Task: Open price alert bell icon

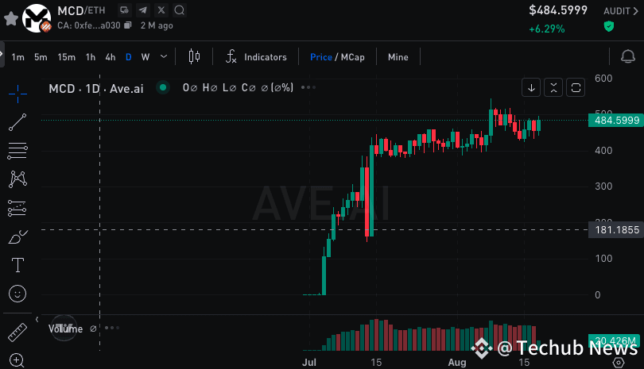Action: point(627,56)
